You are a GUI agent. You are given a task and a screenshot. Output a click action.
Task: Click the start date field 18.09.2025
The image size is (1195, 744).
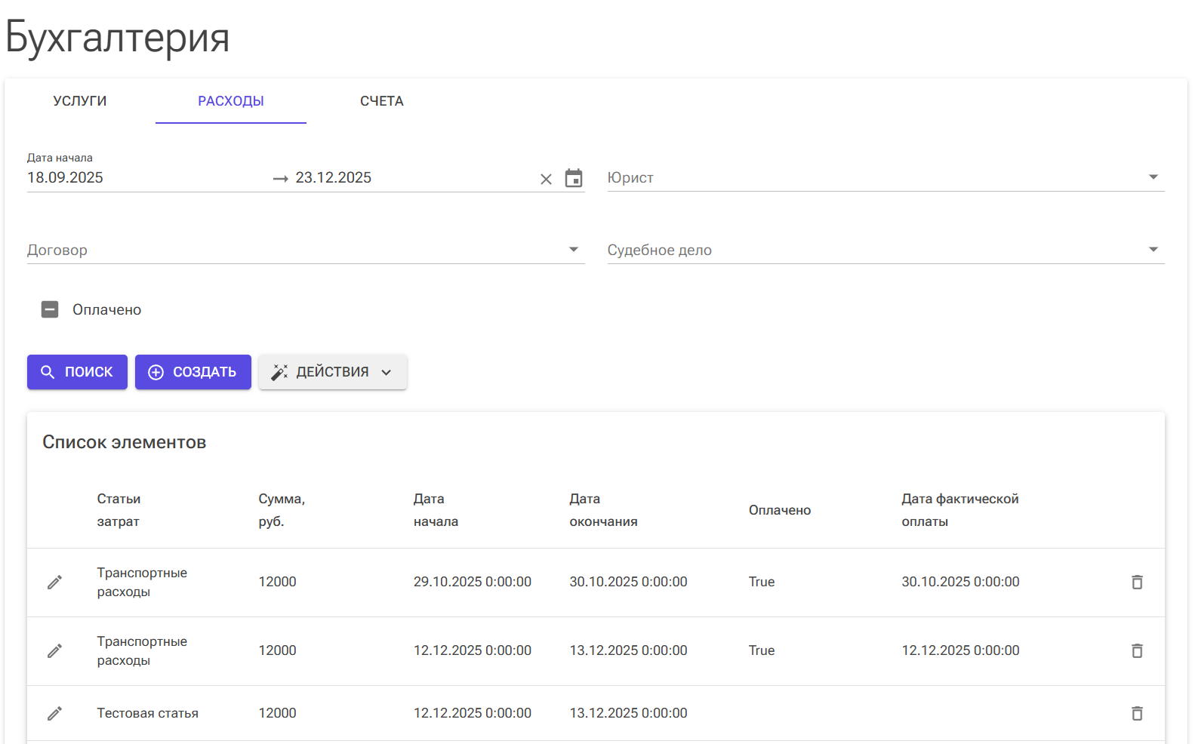[147, 177]
